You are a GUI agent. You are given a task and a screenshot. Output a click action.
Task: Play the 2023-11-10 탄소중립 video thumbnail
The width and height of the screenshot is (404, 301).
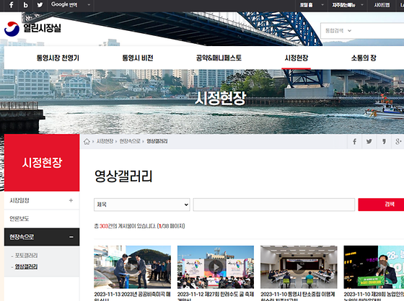299,267
